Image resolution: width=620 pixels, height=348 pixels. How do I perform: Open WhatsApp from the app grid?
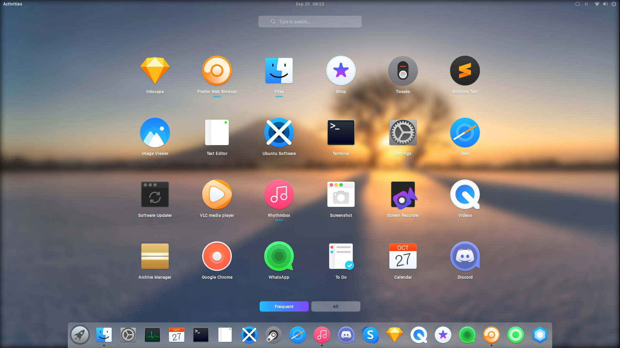[279, 256]
